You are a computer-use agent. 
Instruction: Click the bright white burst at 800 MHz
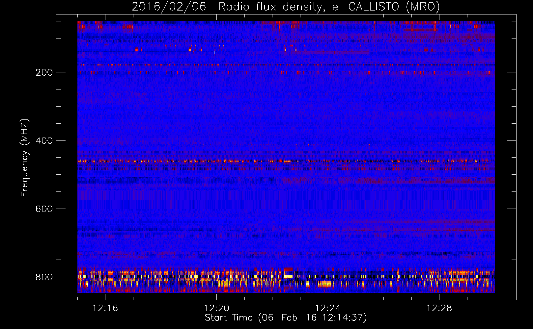point(288,276)
